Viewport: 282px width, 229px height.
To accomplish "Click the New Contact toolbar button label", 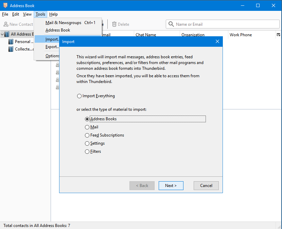I will [x=21, y=24].
